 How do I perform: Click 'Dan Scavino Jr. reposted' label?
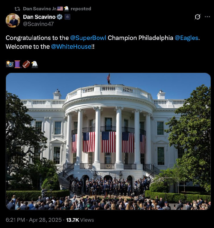(57, 9)
